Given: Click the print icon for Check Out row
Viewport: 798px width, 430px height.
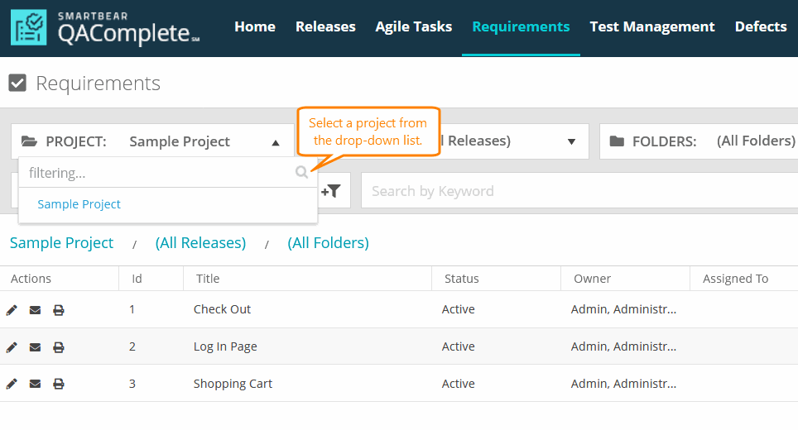Looking at the screenshot, I should 59,310.
